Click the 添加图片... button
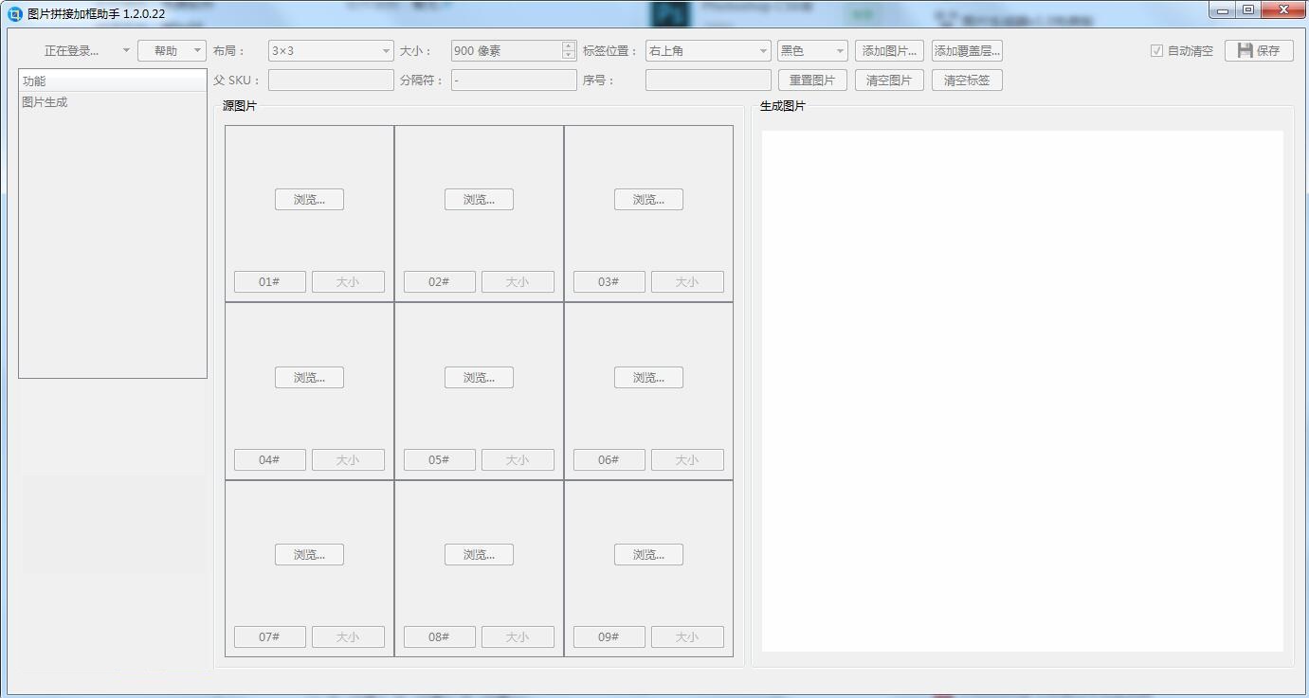The height and width of the screenshot is (698, 1309). tap(889, 51)
